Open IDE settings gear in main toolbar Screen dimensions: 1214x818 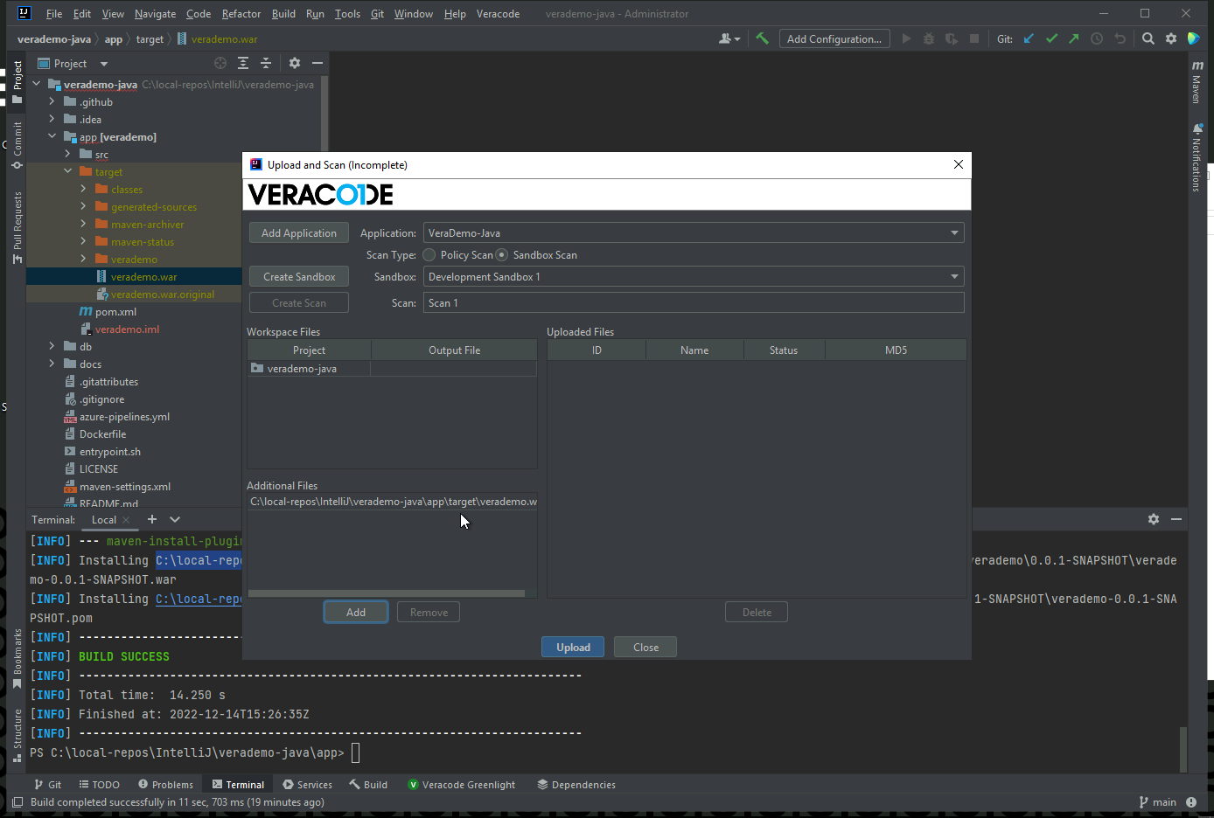point(1171,38)
